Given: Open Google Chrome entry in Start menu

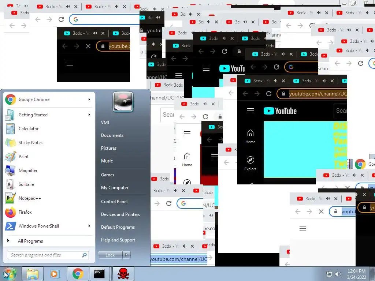Looking at the screenshot, I should 49,100.
